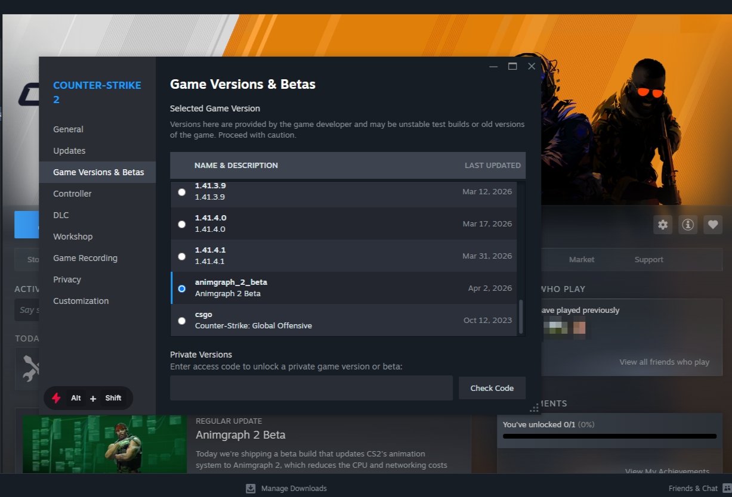Image resolution: width=732 pixels, height=497 pixels.
Task: Go to the Workshop section
Action: coord(73,237)
